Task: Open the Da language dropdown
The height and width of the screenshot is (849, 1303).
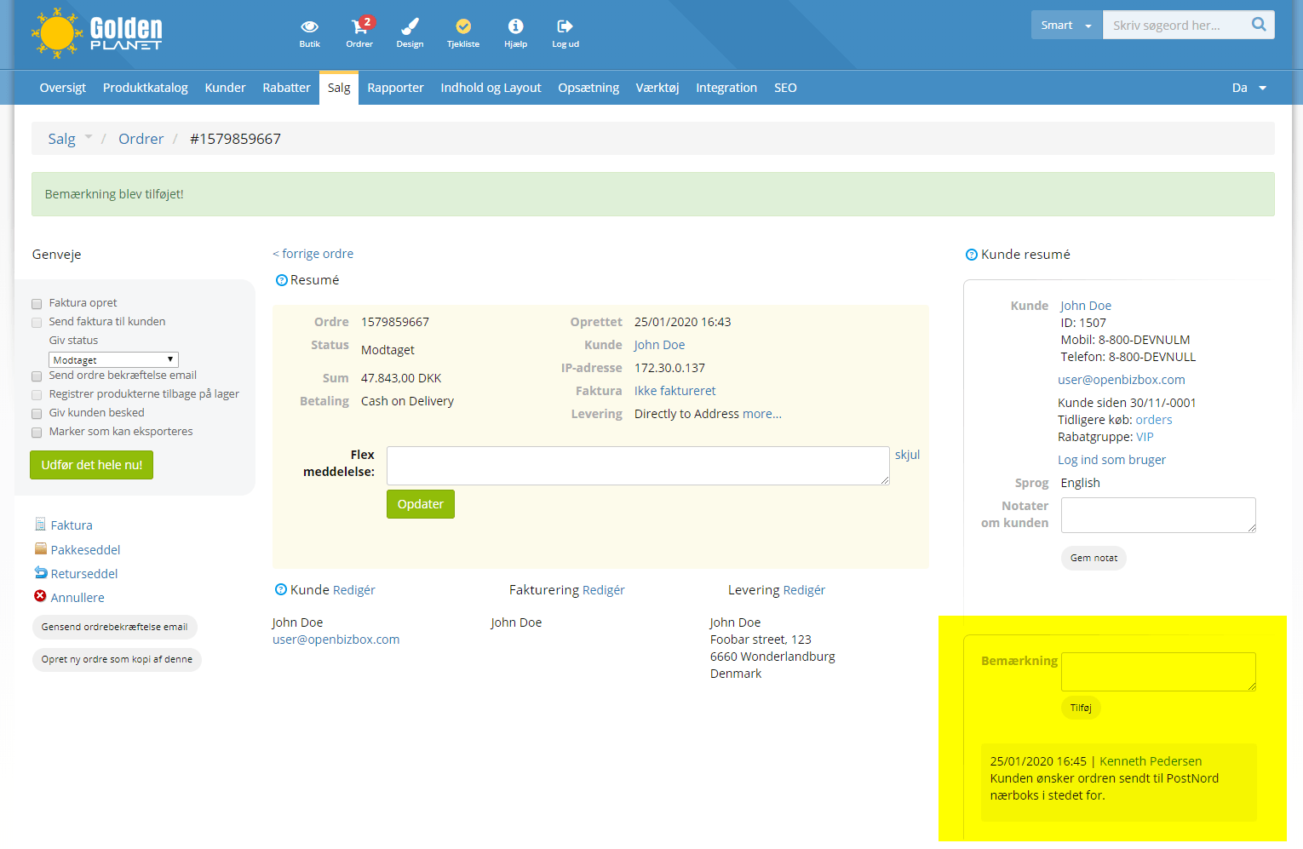Action: (x=1248, y=88)
